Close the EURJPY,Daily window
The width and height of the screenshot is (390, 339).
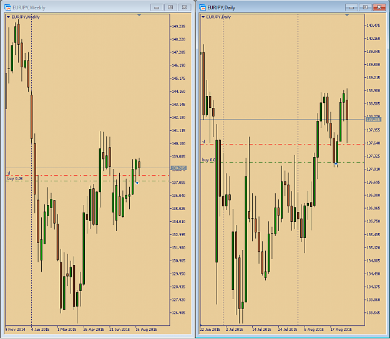(379, 7)
